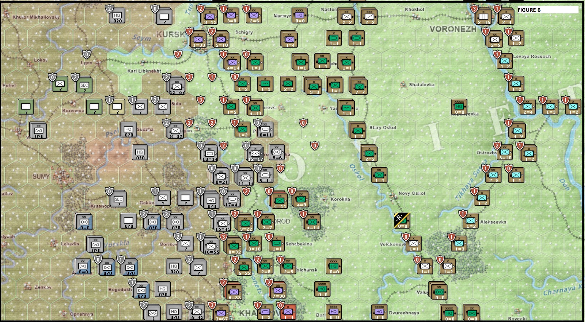585x322 pixels.
Task: Click the Alekseevka town label
Action: [493, 222]
